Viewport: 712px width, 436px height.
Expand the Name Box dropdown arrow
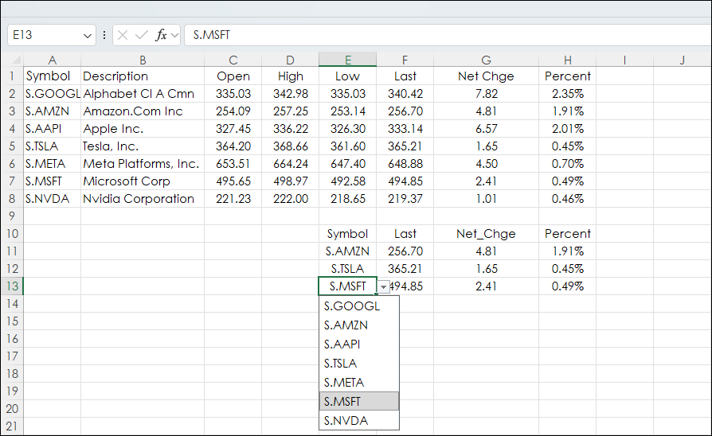pyautogui.click(x=87, y=35)
